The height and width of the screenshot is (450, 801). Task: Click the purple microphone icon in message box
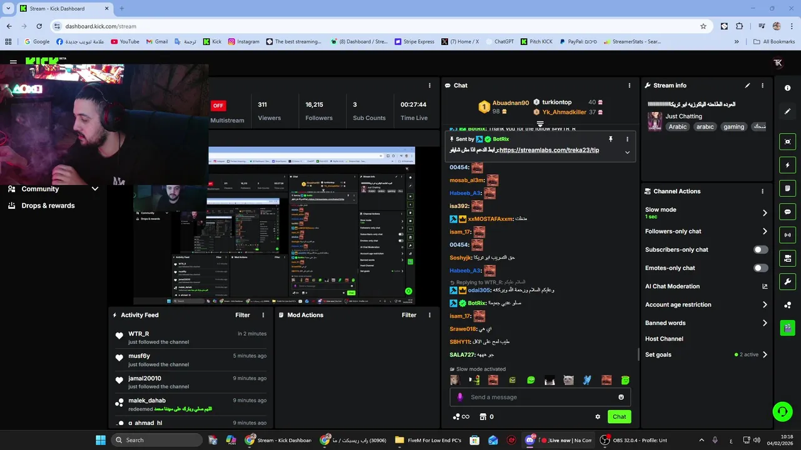[460, 397]
